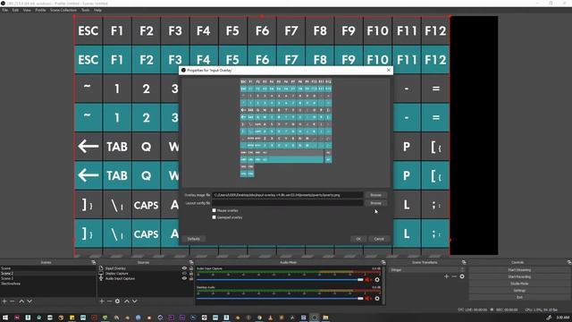Image resolution: width=572 pixels, height=322 pixels.
Task: Move source down in the Sources panel
Action: pos(135,301)
